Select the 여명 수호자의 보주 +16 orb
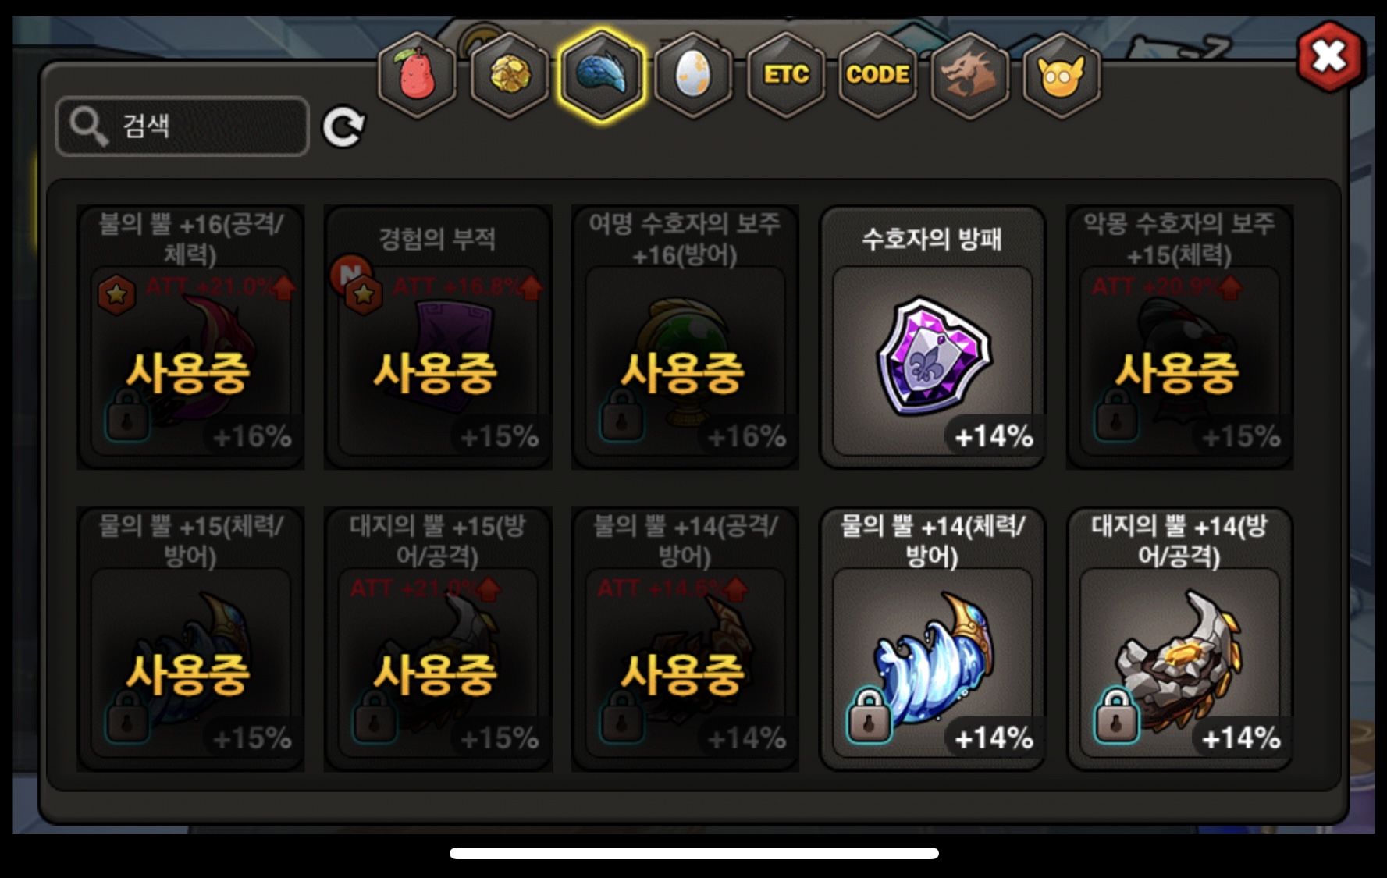This screenshot has width=1387, height=878. tap(685, 336)
